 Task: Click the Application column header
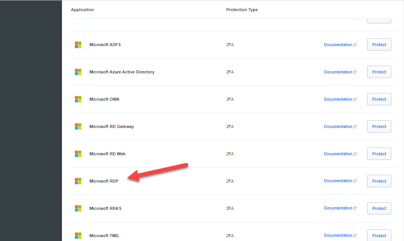click(82, 10)
